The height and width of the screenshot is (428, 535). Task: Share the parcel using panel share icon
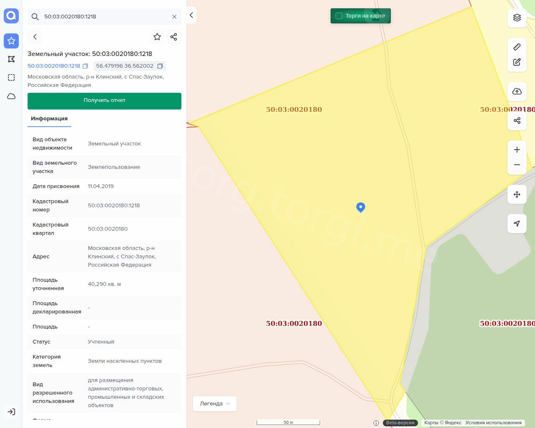(x=174, y=37)
